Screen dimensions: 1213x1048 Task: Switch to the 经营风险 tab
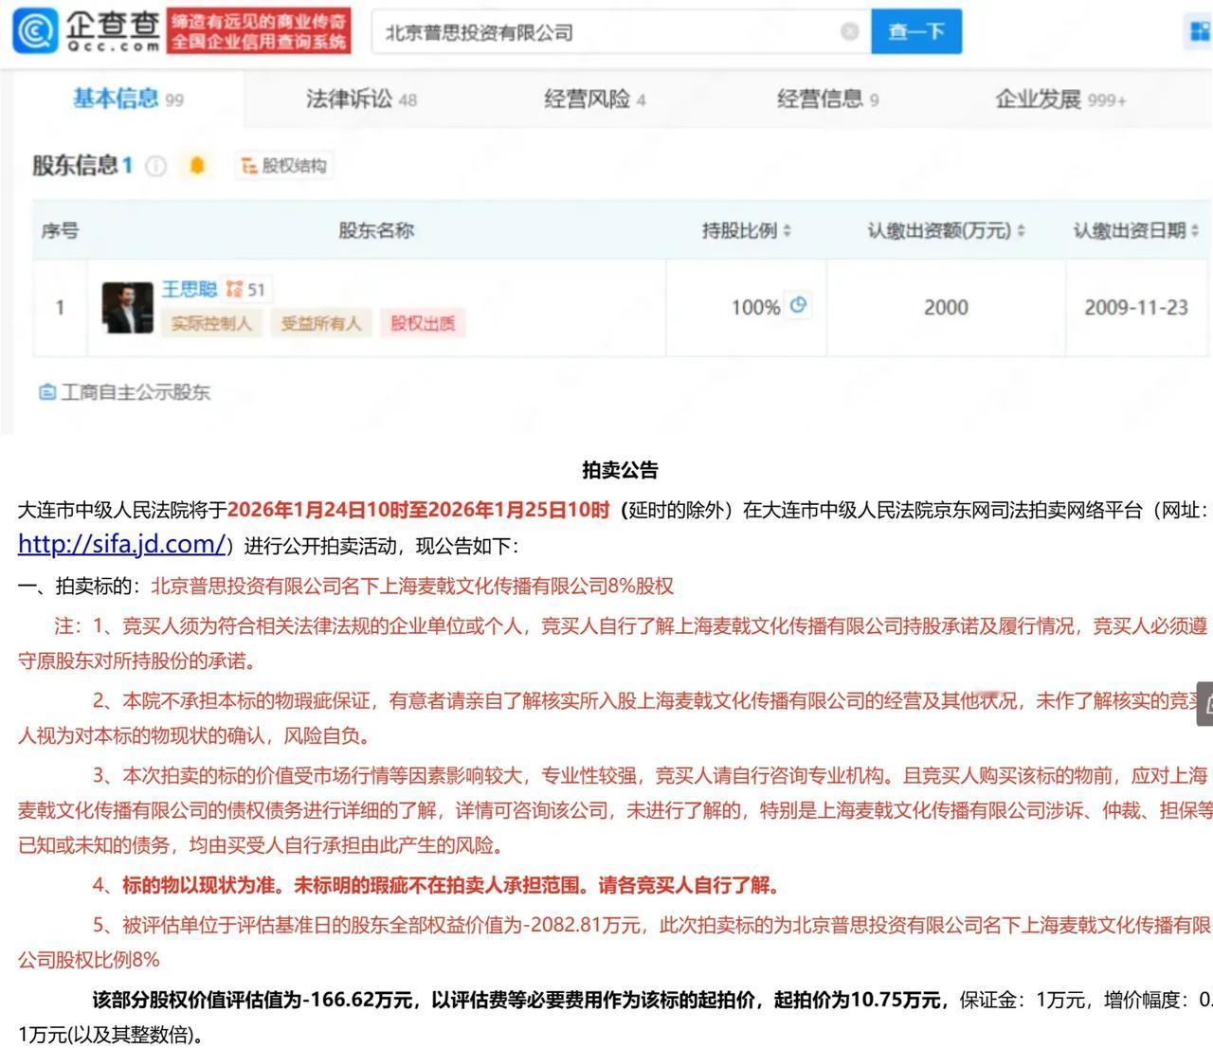(x=595, y=99)
